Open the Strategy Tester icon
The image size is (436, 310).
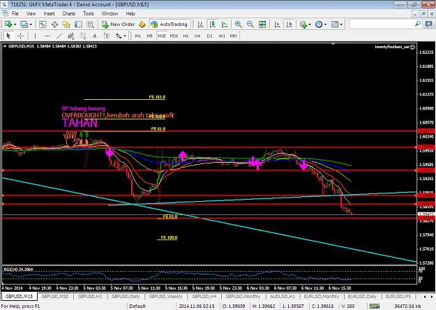click(91, 24)
